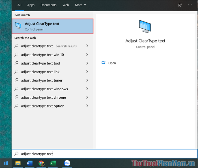Click the magnifier icon in search box
This screenshot has width=198, height=168.
[16, 154]
